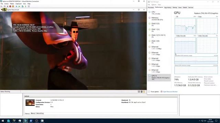Open Task Manager File menu

pos(149,4)
